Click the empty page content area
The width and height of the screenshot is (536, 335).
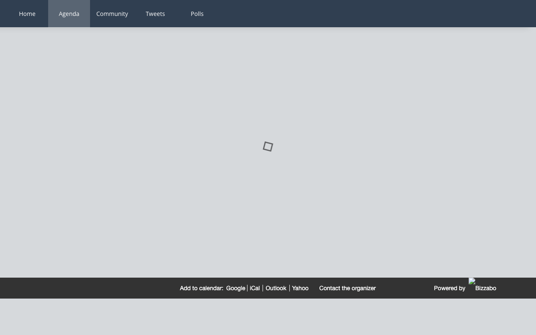(x=268, y=209)
